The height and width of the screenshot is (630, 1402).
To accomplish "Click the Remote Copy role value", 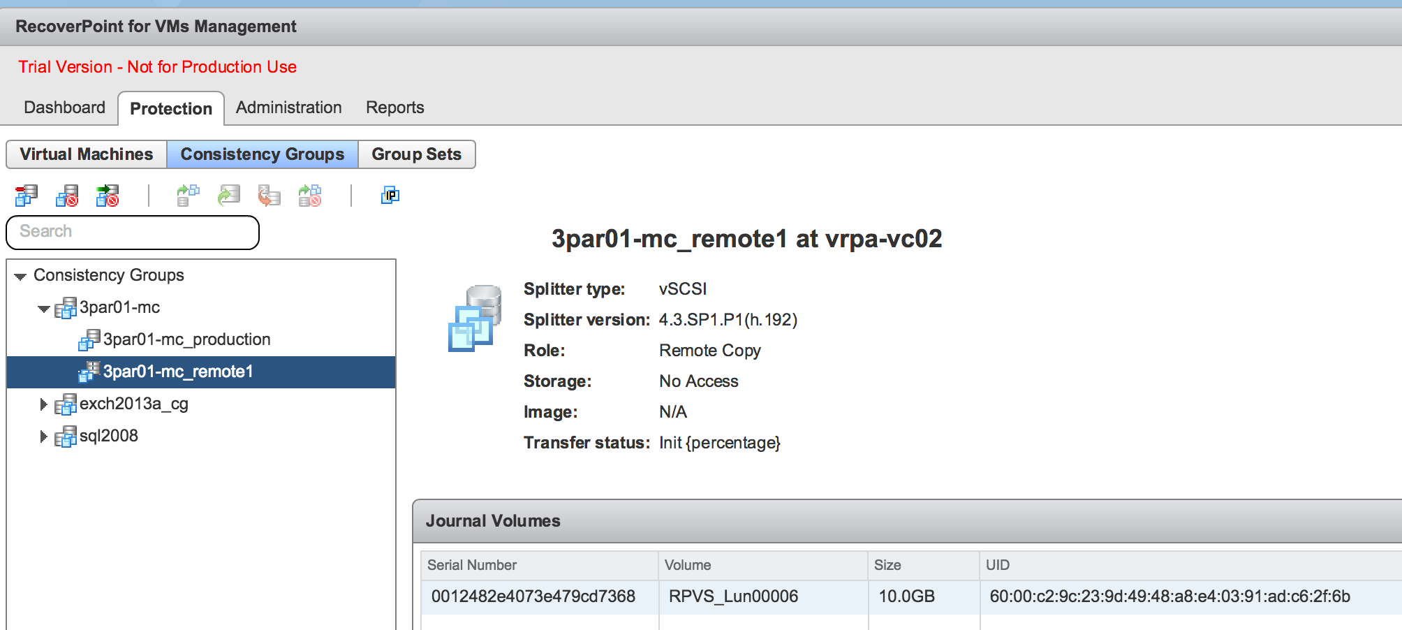I will [x=710, y=351].
